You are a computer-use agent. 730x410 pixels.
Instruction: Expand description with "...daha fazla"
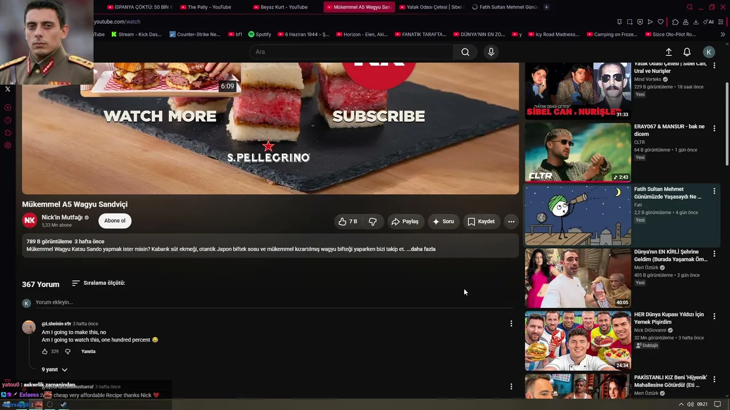tap(421, 249)
